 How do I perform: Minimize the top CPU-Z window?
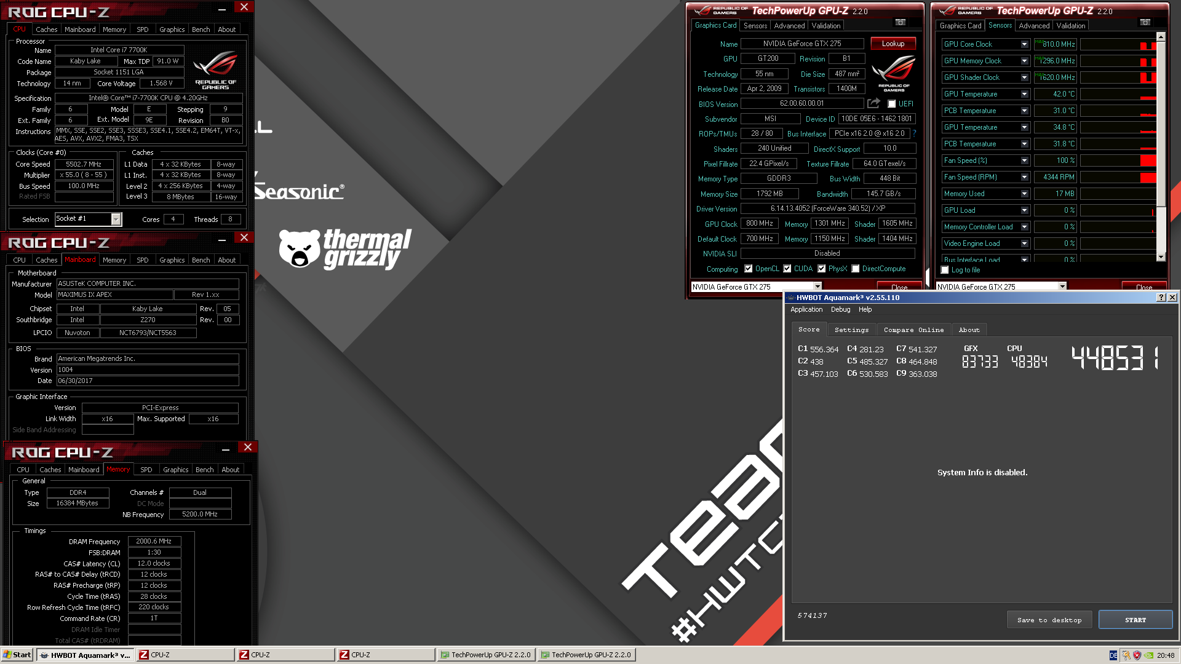(222, 9)
